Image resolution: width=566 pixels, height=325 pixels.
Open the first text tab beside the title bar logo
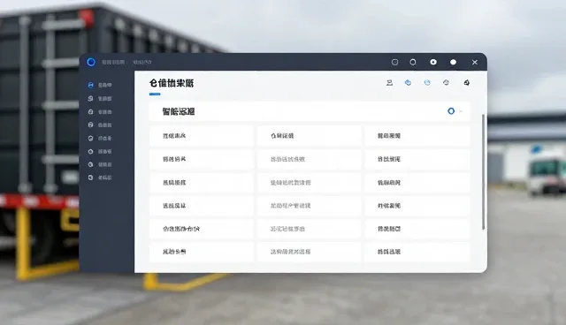pyautogui.click(x=113, y=63)
